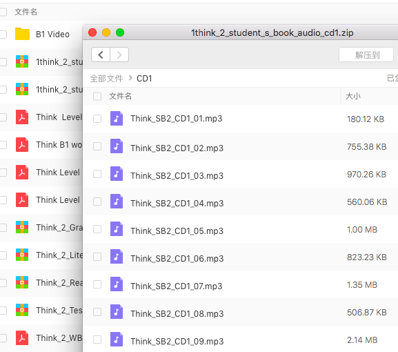Viewport: 398px width, 352px height.
Task: Open the B1 Video folder name
Action: (52, 35)
